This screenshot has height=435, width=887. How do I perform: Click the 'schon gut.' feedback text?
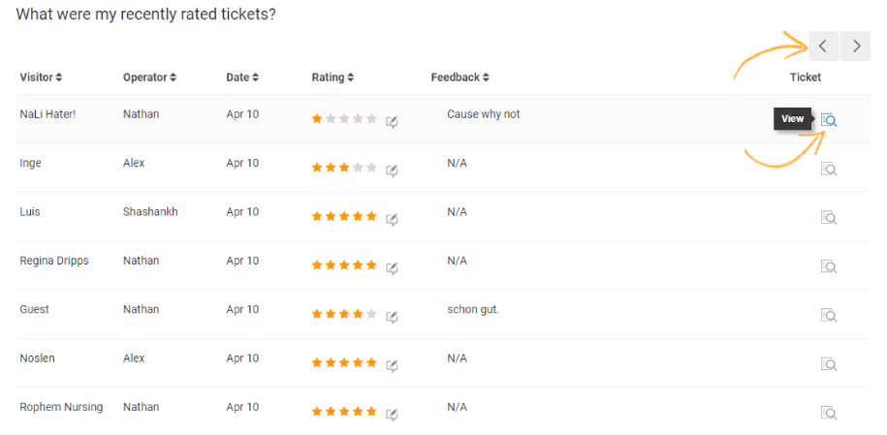coord(473,310)
